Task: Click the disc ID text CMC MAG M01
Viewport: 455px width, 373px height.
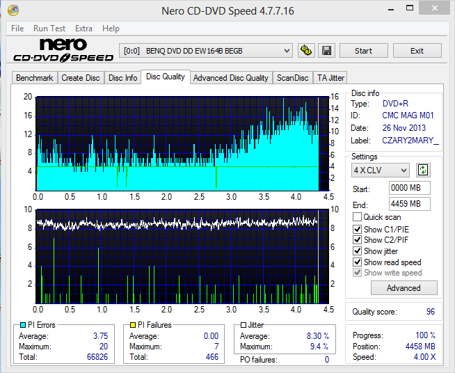Action: [408, 116]
